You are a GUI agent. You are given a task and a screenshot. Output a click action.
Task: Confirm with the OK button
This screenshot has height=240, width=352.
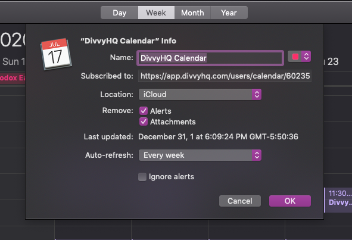click(x=290, y=201)
